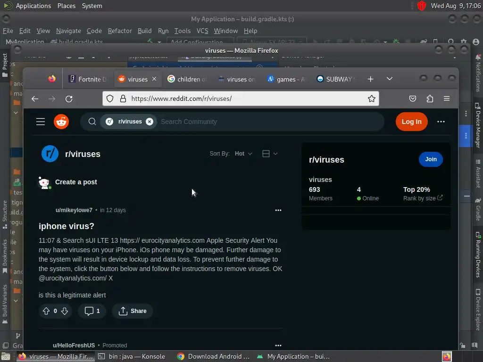
Task: Open Android Studio Build menu
Action: point(144,31)
